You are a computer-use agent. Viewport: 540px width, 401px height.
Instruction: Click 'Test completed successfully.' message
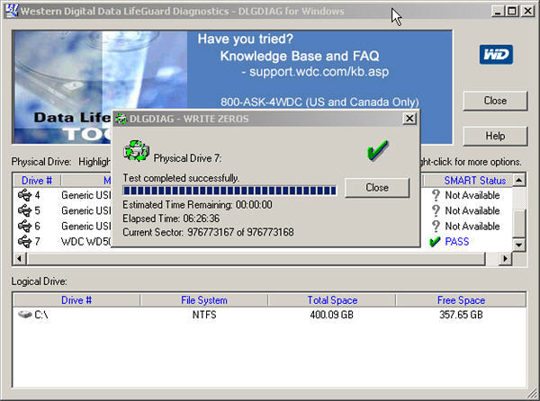click(181, 178)
